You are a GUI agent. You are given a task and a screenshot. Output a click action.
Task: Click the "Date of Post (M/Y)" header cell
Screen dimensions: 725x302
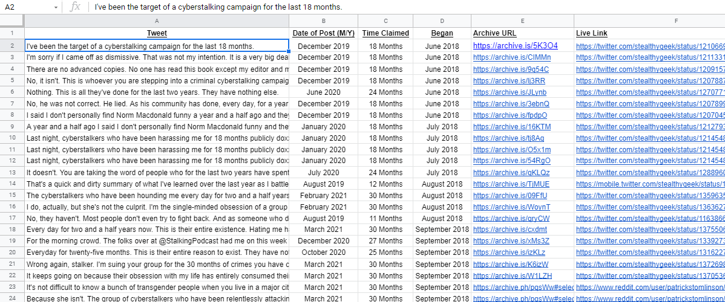(x=324, y=33)
